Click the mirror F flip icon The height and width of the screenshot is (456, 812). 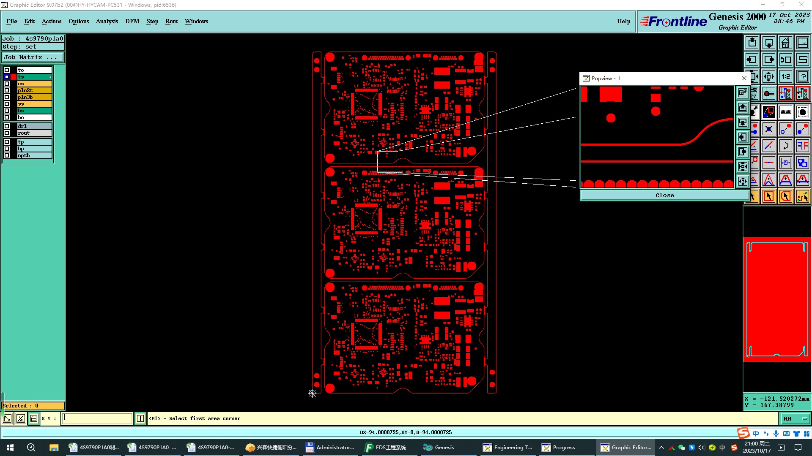pos(802,146)
